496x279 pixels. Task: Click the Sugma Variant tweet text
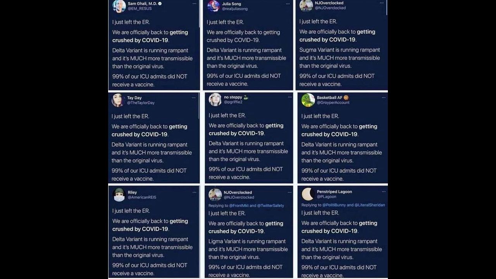click(339, 50)
